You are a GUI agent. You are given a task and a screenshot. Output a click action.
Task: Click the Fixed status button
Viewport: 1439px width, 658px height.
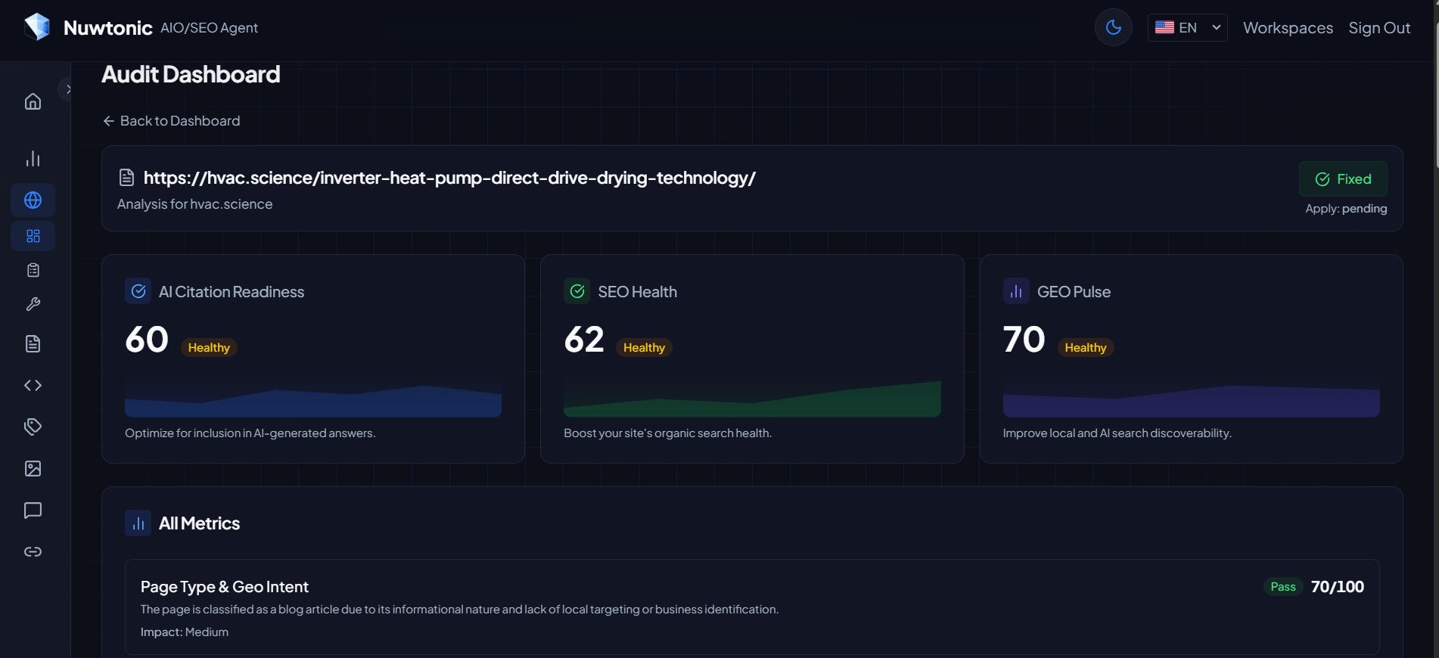click(x=1343, y=179)
